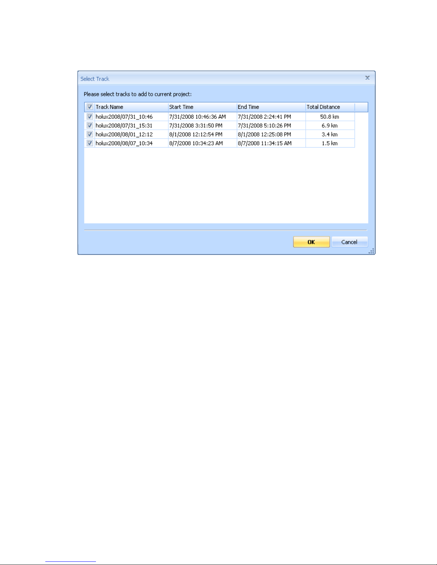The width and height of the screenshot is (437, 565).
Task: Uncheck the holux2008/08/01_12:12 track checkbox
Action: coord(90,134)
